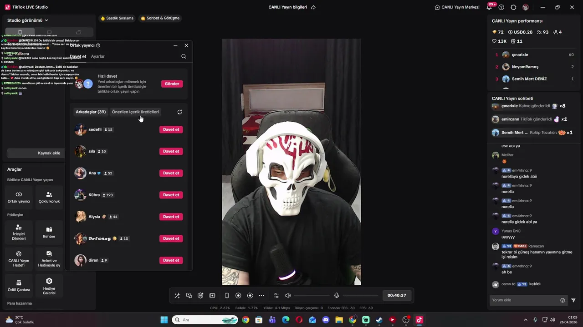Open the settings gear icon
Image resolution: width=583 pixels, height=327 pixels.
[513, 7]
